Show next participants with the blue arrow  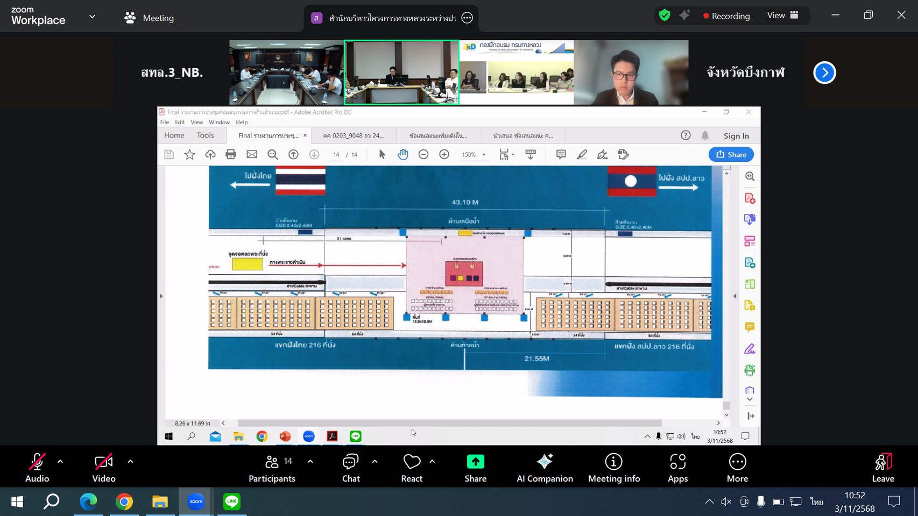click(x=824, y=73)
